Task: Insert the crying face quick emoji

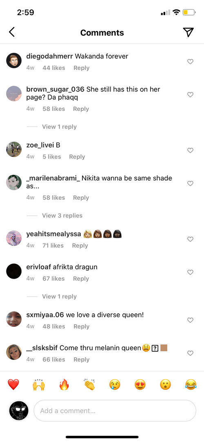Action: pos(115,384)
